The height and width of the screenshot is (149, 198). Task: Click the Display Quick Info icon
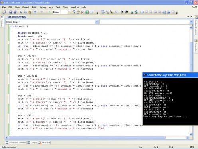pos(112,12)
